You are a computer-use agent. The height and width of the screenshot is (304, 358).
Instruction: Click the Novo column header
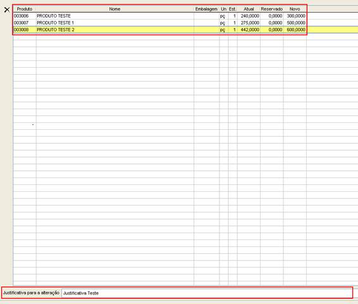[x=295, y=9]
